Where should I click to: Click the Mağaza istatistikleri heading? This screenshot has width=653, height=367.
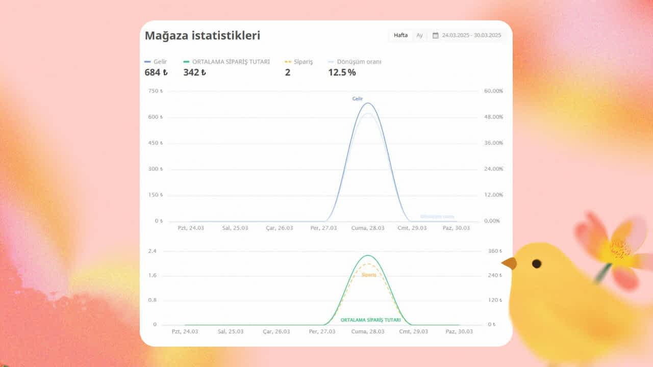coord(203,36)
